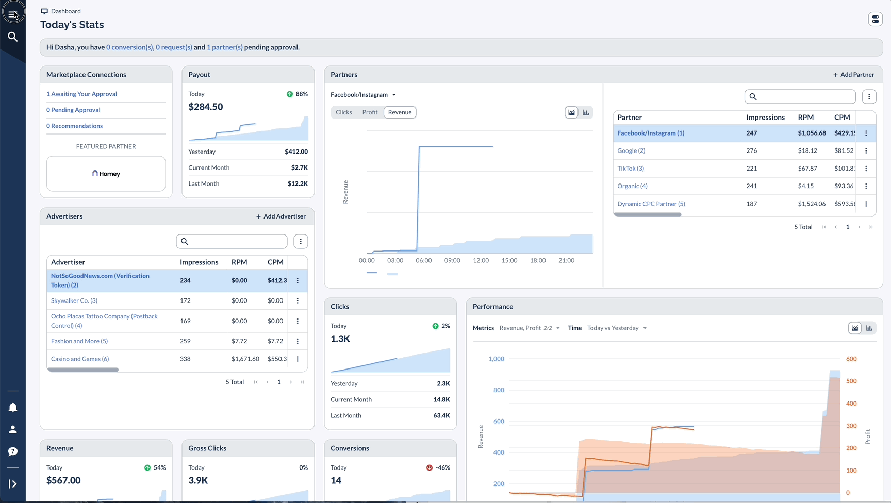The image size is (891, 503).
Task: Open the TikTok (3) partner link
Action: point(631,168)
